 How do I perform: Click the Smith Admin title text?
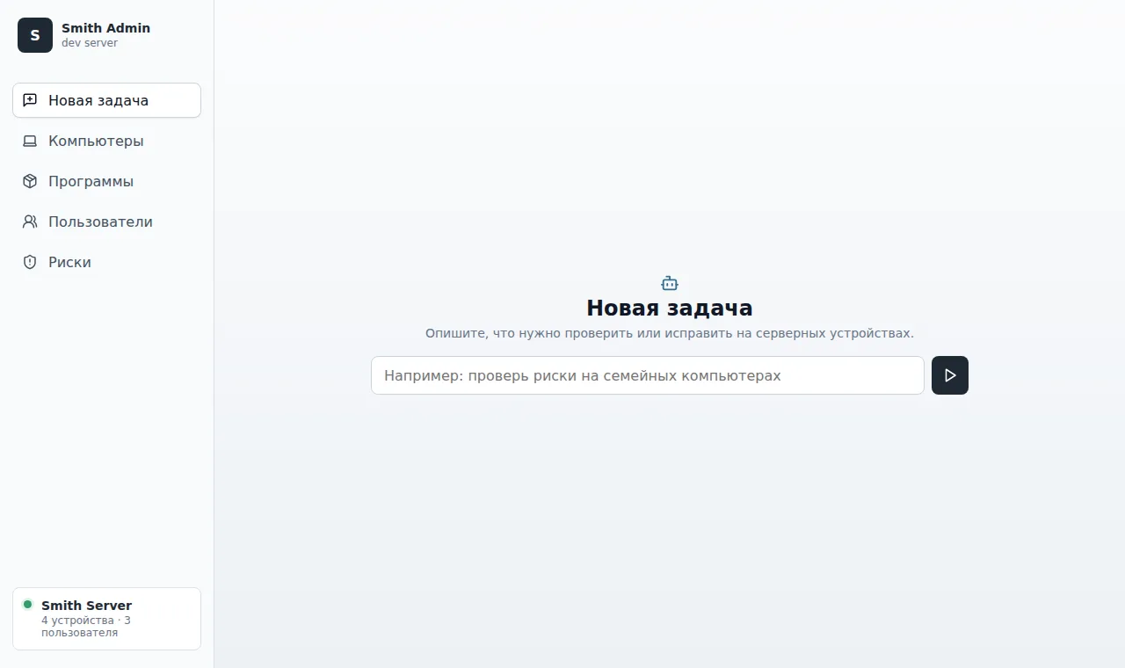tap(105, 28)
